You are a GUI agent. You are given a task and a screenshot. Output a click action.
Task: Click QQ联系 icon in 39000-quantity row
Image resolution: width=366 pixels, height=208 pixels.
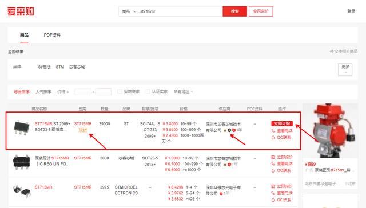coord(273,138)
